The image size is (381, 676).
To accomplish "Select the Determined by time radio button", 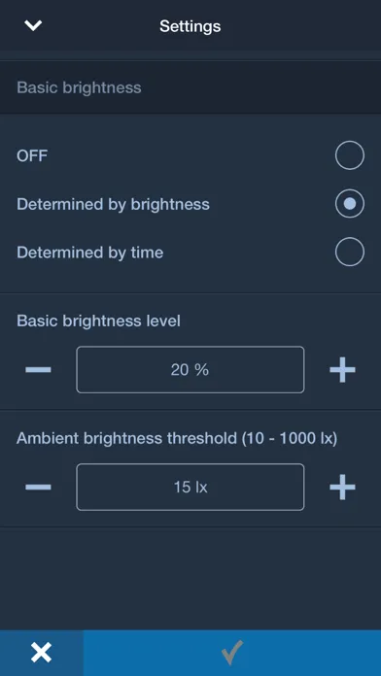I will pos(350,252).
